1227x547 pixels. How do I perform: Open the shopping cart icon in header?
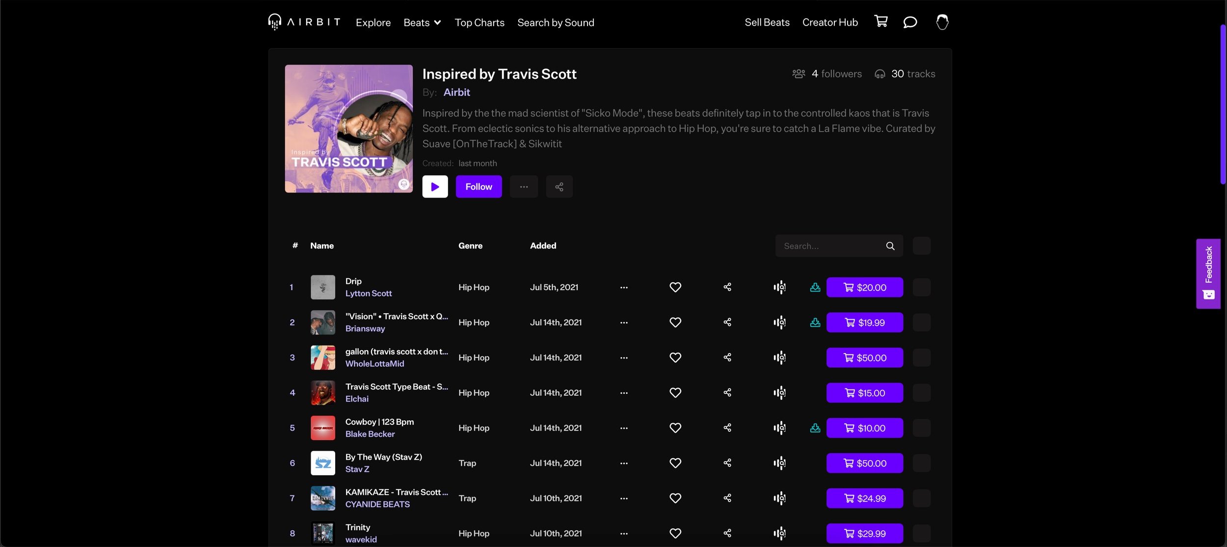(x=881, y=21)
